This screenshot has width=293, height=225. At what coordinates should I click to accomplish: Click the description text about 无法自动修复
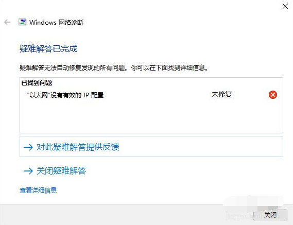[114, 67]
